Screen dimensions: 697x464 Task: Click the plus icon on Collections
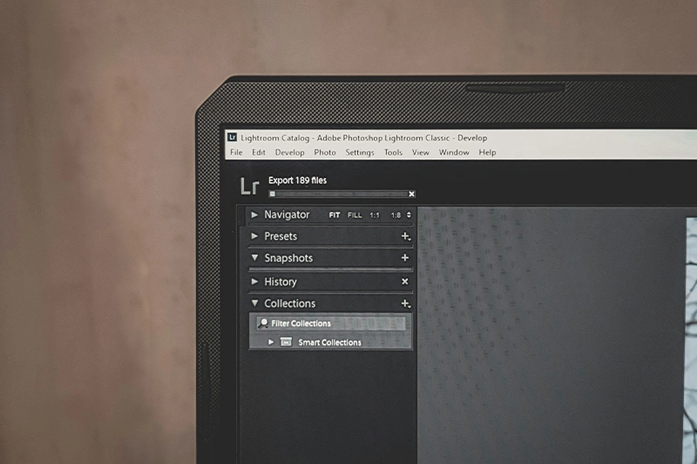405,304
